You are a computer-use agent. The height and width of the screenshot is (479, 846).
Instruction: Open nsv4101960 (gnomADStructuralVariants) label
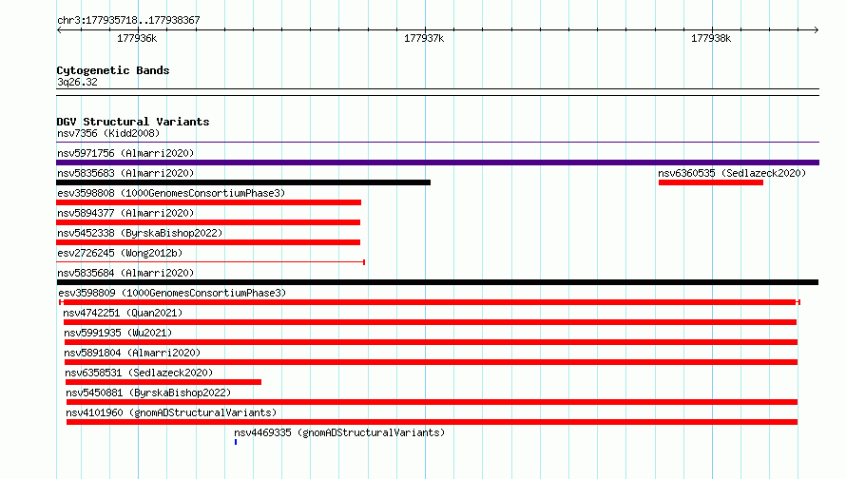pyautogui.click(x=171, y=412)
